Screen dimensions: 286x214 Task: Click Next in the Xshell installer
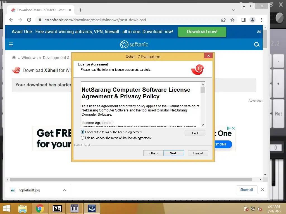coord(174,153)
